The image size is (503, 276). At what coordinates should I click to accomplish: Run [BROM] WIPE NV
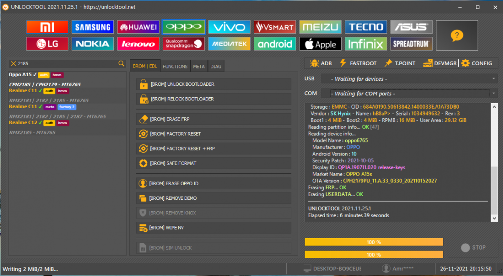coord(214,228)
